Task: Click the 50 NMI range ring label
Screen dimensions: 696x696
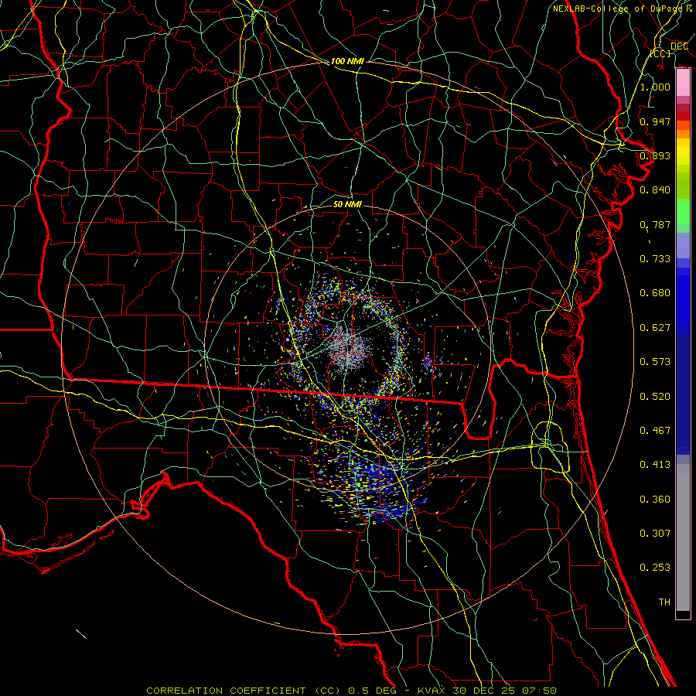Action: click(x=347, y=204)
